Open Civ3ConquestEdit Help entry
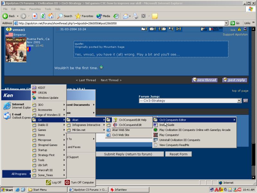Viewport: 257px width, 193px height. coord(132,120)
